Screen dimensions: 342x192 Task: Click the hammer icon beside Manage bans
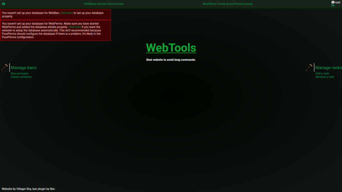pos(4,67)
